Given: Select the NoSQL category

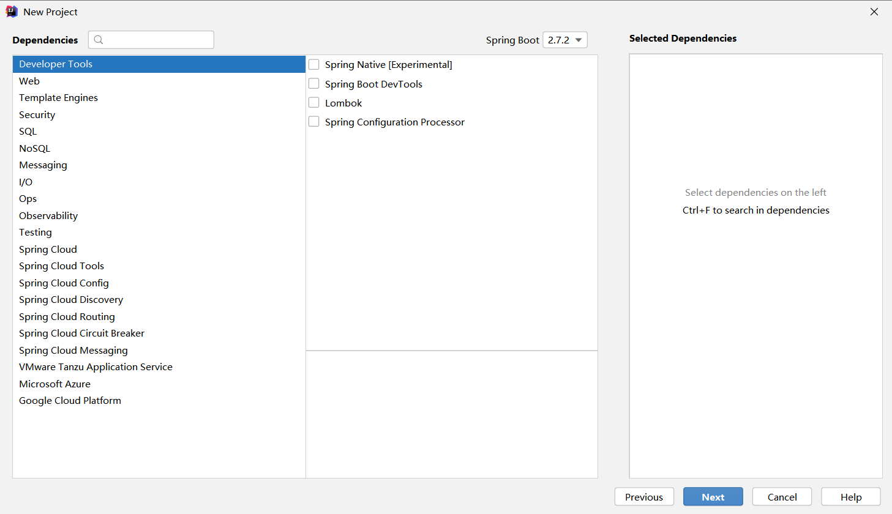Looking at the screenshot, I should point(159,148).
